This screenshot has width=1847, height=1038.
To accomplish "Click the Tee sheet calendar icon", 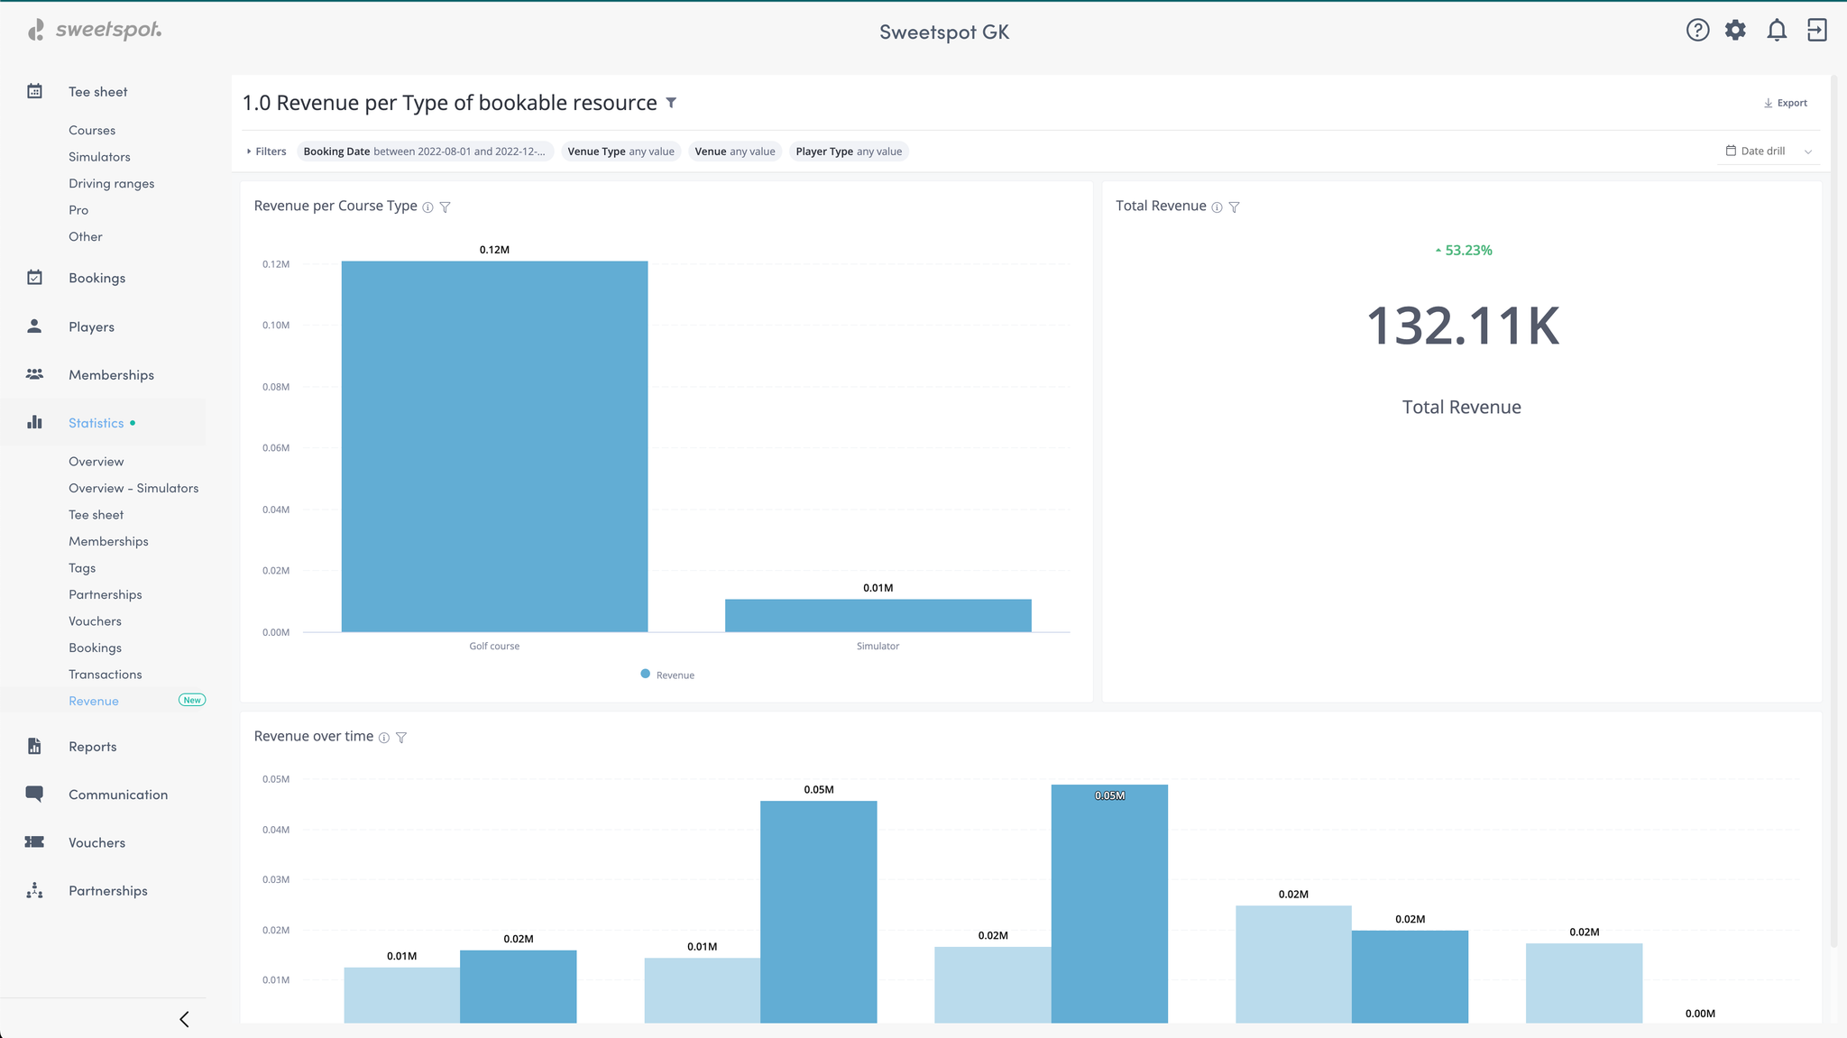I will 34,91.
